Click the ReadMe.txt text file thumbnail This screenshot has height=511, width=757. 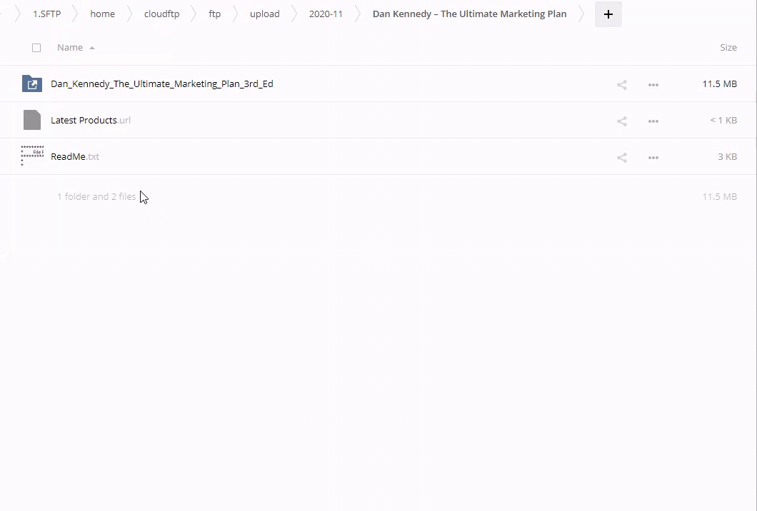coord(32,156)
